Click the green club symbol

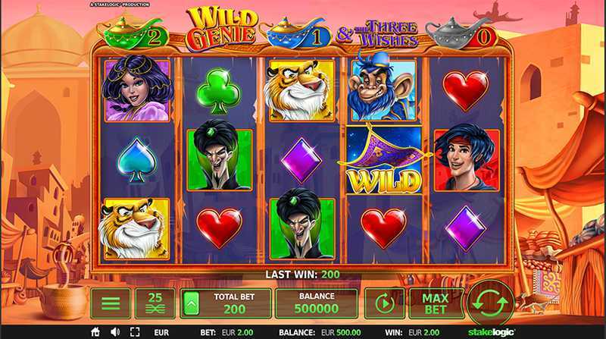(219, 91)
